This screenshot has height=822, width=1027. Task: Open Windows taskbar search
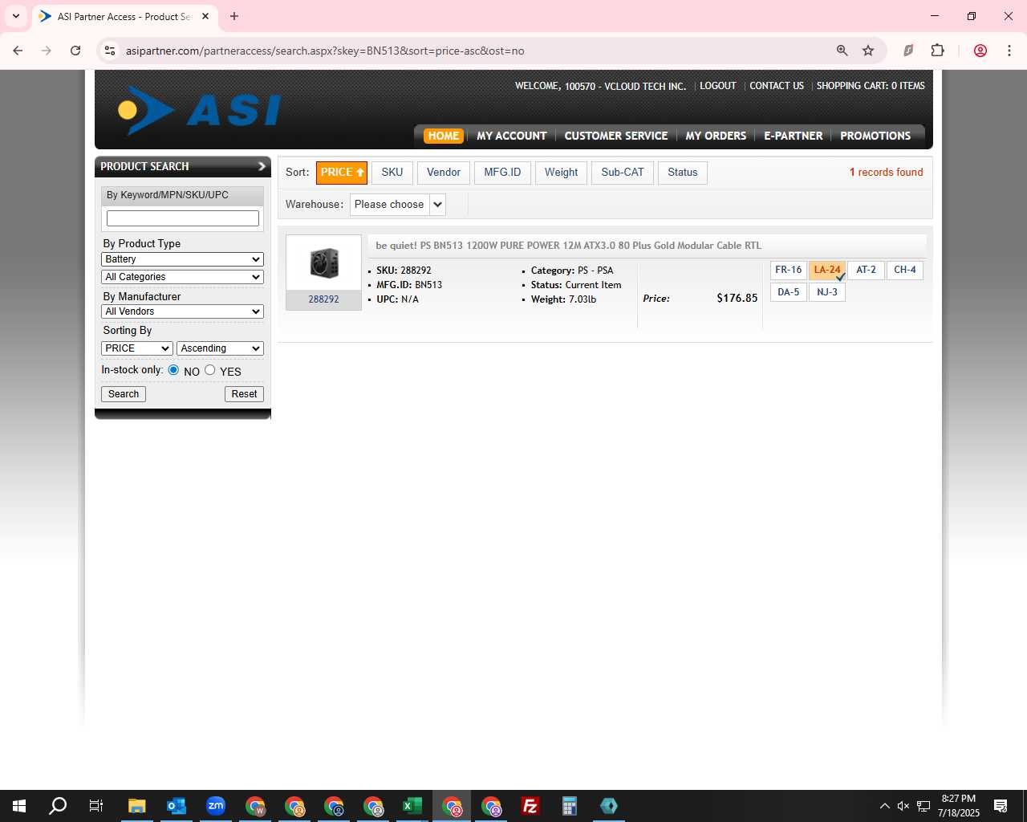tap(58, 806)
